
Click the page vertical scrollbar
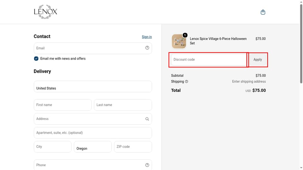click(301, 44)
